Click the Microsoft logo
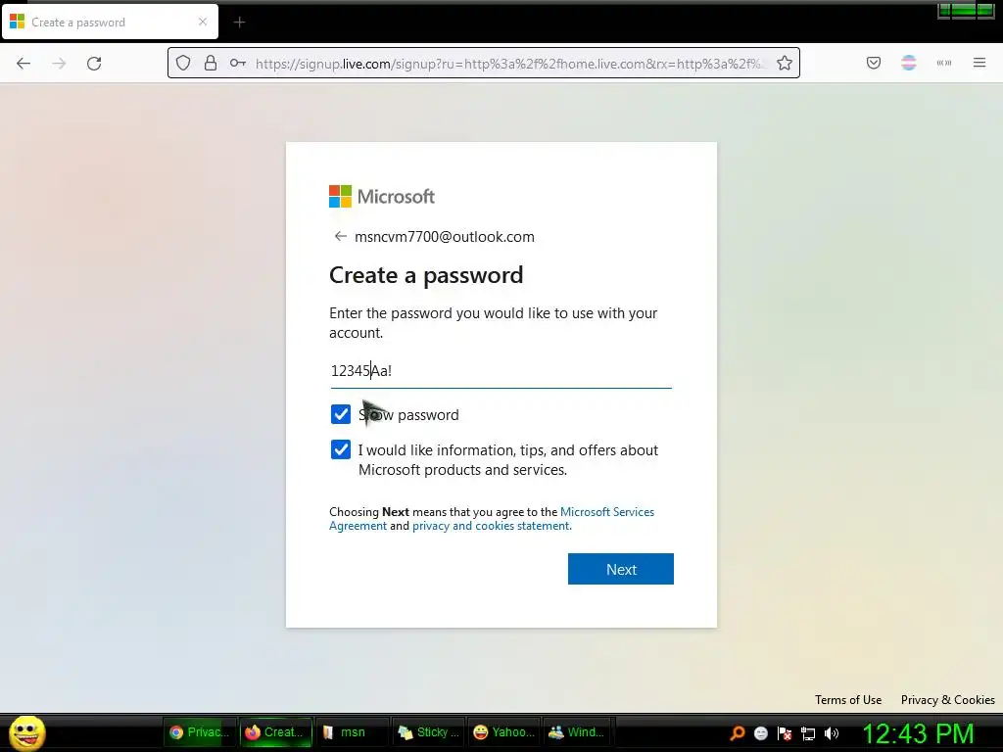 (x=382, y=196)
